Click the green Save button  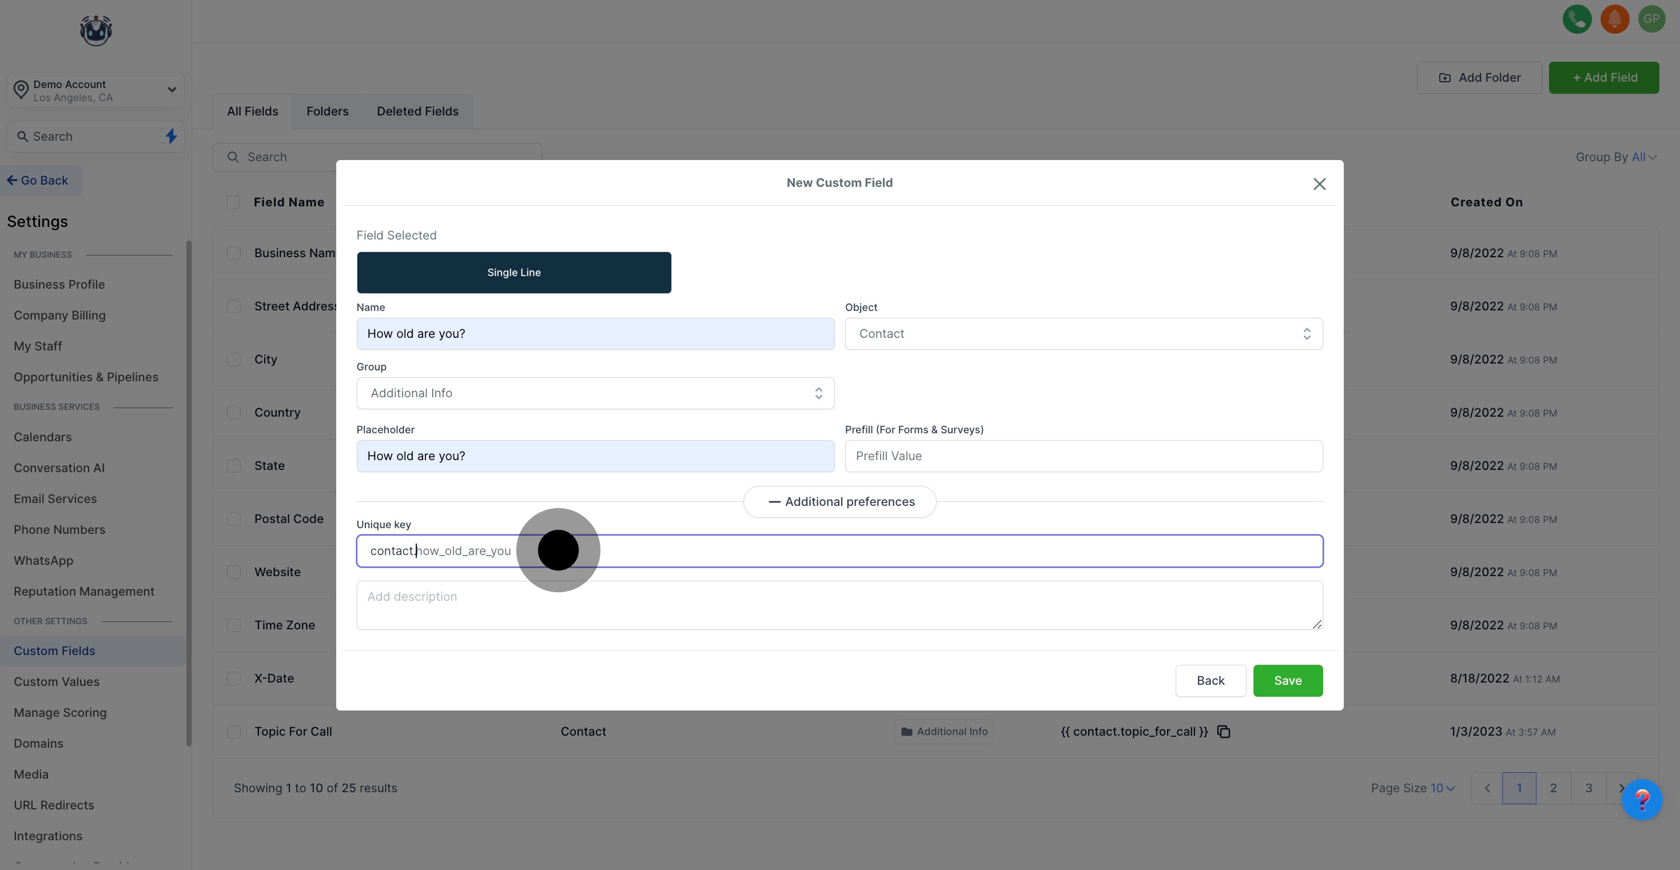pos(1287,681)
